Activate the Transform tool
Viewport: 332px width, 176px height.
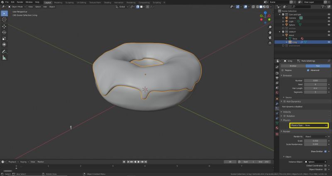click(4, 44)
